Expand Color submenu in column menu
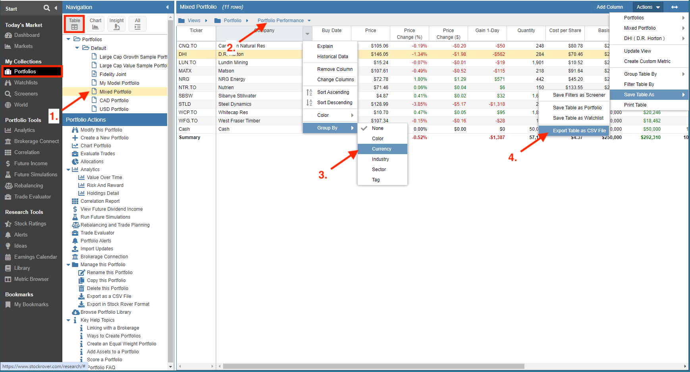 pyautogui.click(x=330, y=115)
